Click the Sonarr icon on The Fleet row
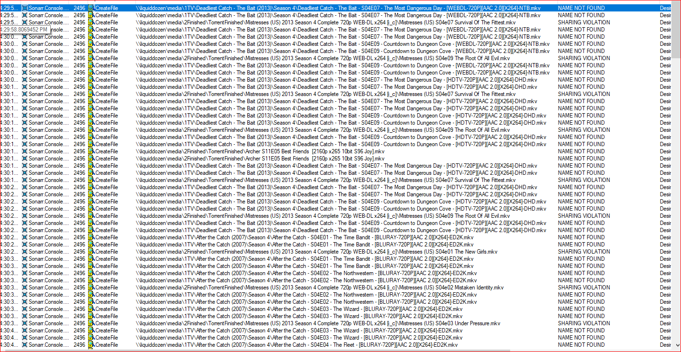This screenshot has width=681, height=352. pos(25,345)
